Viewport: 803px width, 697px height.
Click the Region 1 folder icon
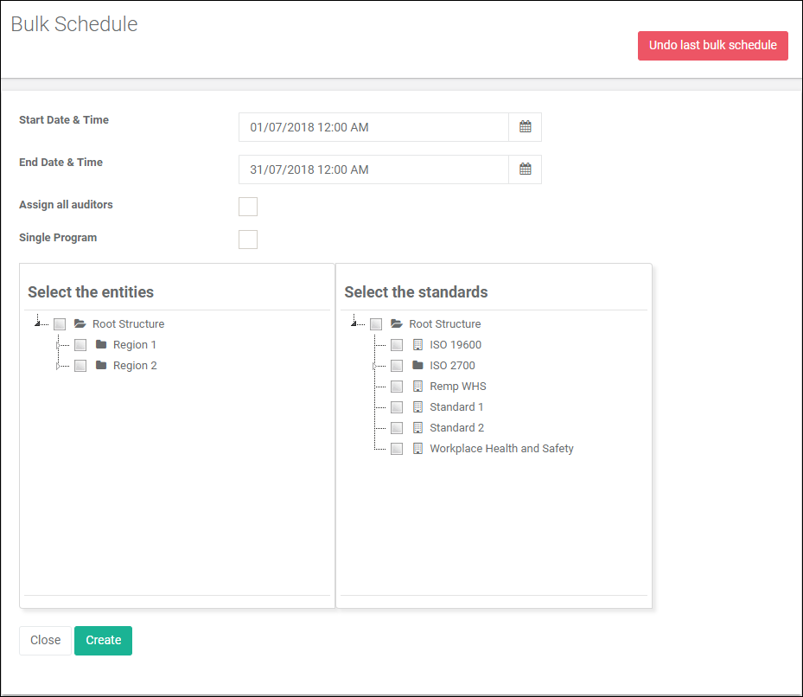[x=100, y=344]
